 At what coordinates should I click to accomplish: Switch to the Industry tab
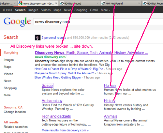[8, 4]
